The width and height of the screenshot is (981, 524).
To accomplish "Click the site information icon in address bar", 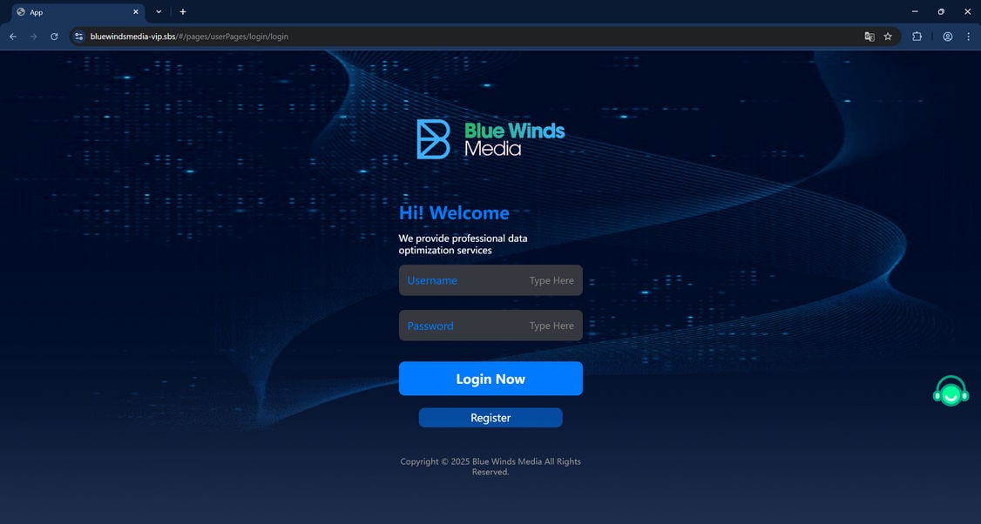I will pyautogui.click(x=77, y=37).
